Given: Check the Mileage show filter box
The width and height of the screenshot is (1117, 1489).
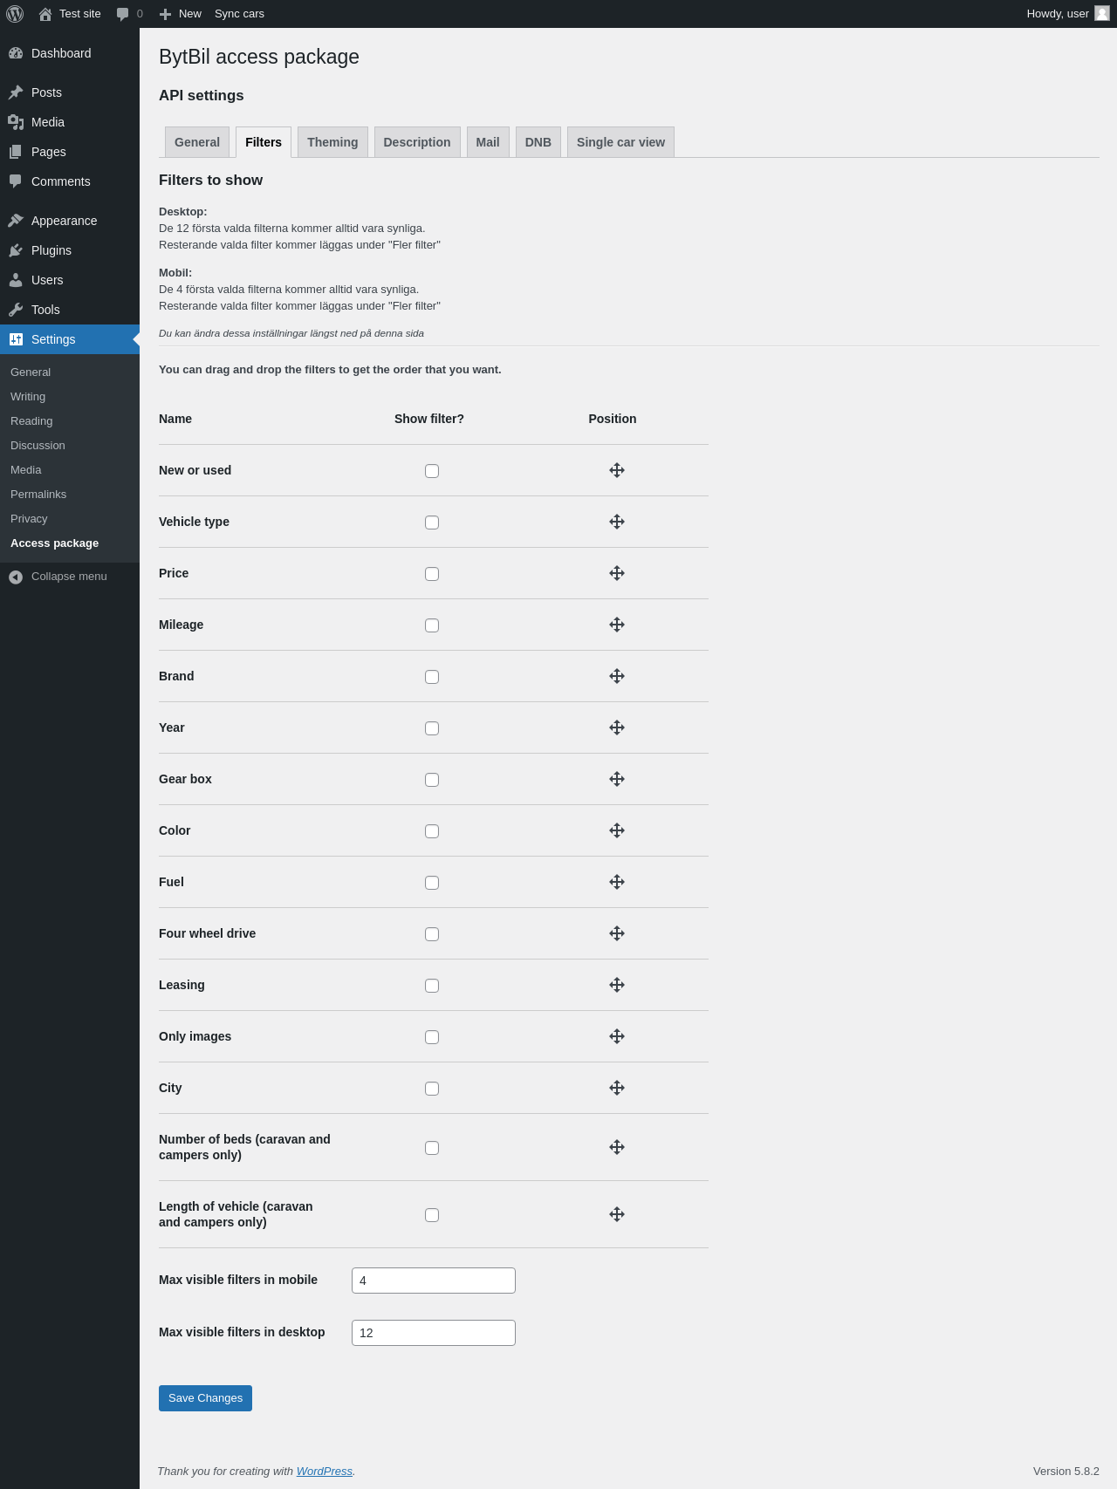Looking at the screenshot, I should [x=432, y=625].
